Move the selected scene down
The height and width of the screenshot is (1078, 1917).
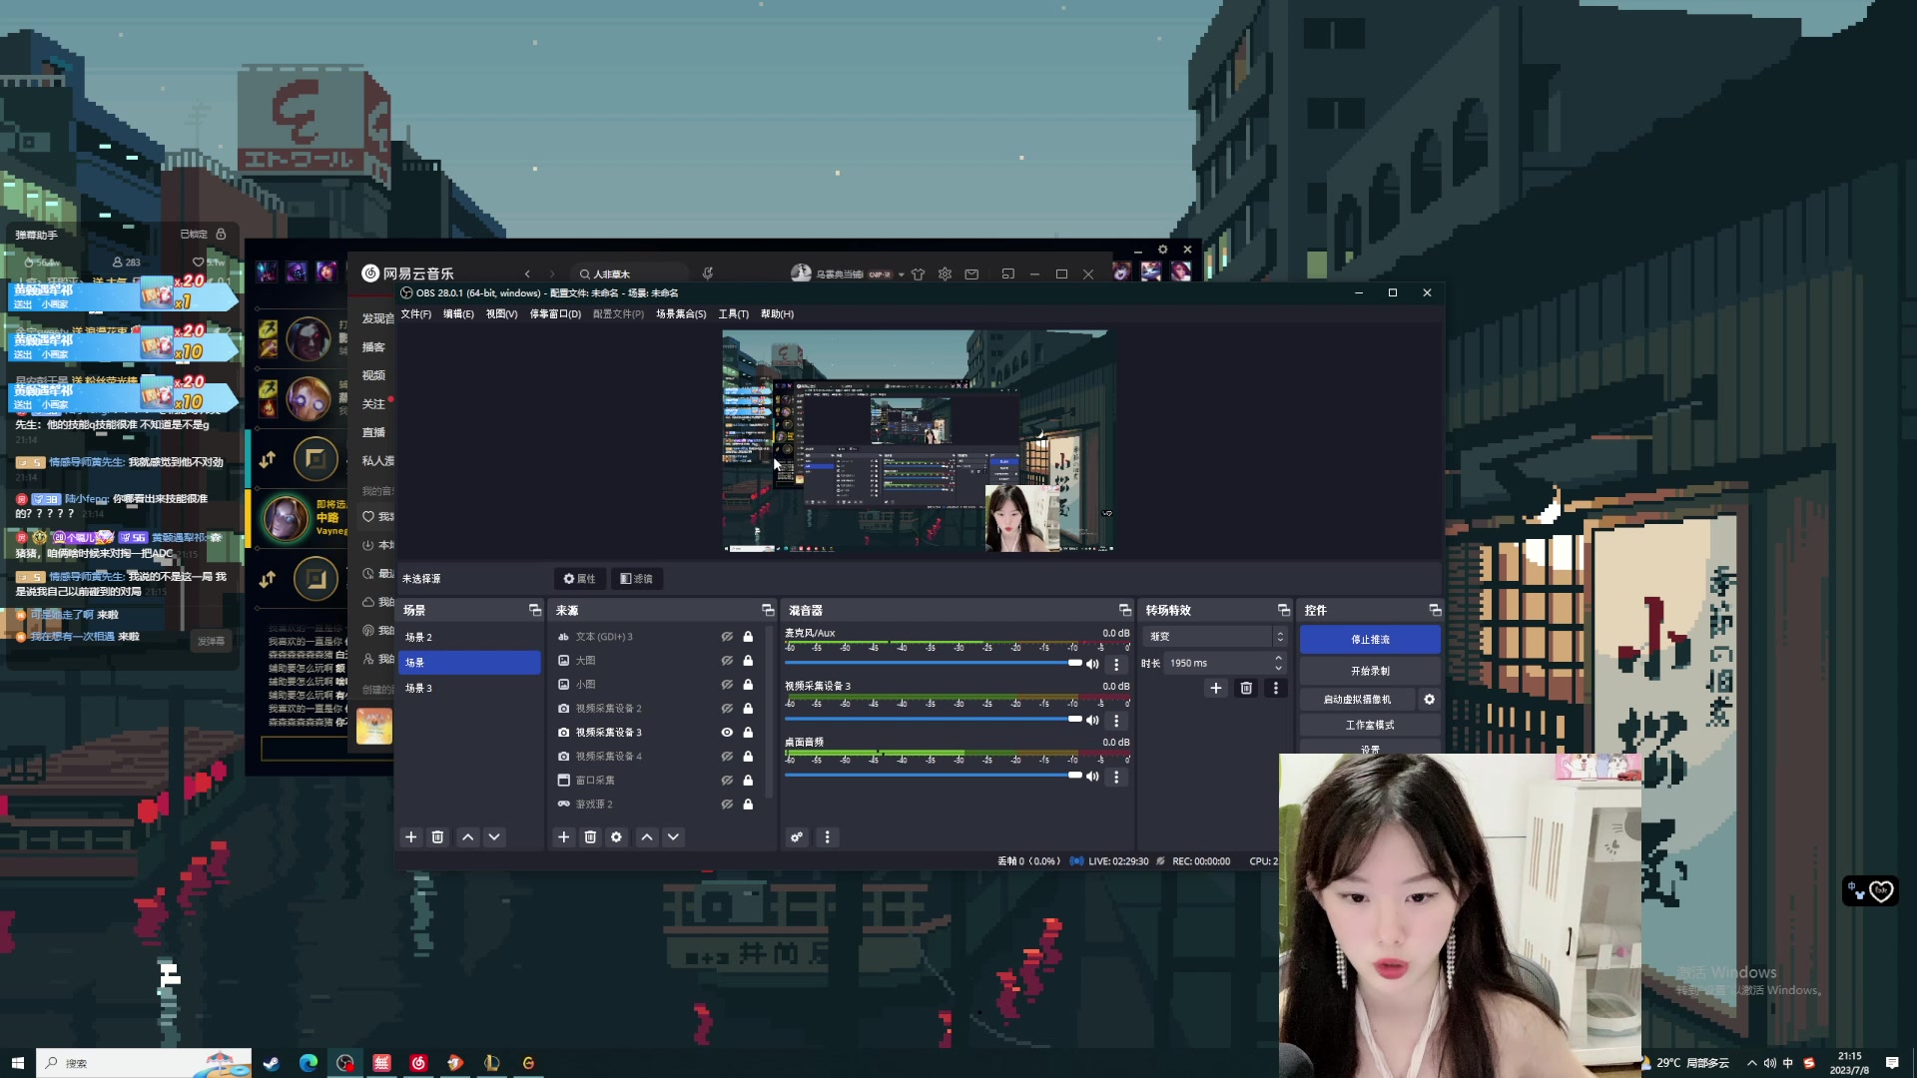coord(494,837)
